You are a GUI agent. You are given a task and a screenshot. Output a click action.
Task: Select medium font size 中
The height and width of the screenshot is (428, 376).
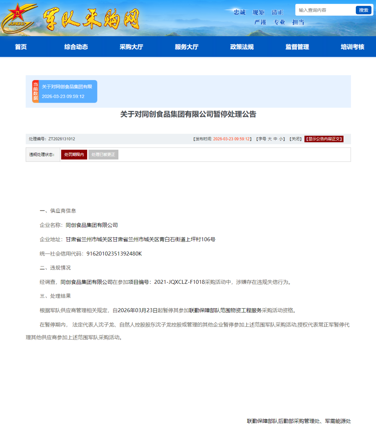tap(276, 139)
